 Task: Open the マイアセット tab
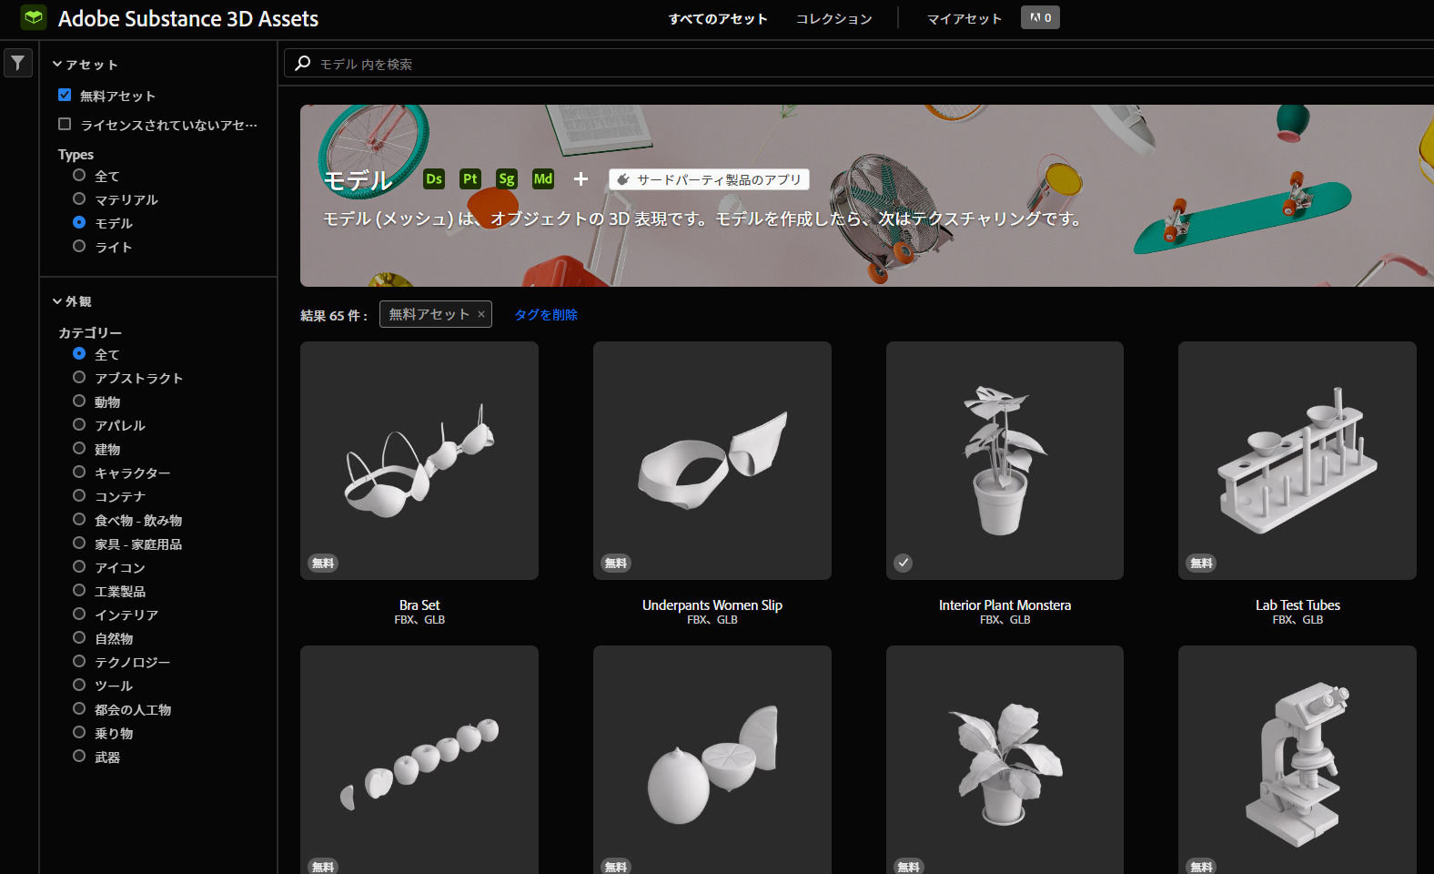click(964, 19)
